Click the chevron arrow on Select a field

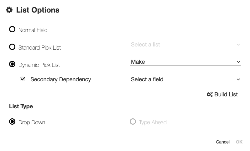coord(238,80)
